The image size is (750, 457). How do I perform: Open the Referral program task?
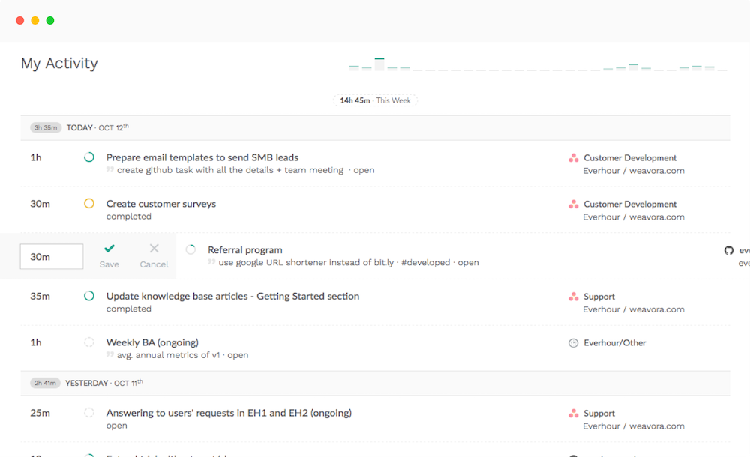[x=245, y=250]
